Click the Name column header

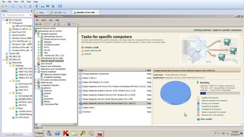(x=112, y=70)
